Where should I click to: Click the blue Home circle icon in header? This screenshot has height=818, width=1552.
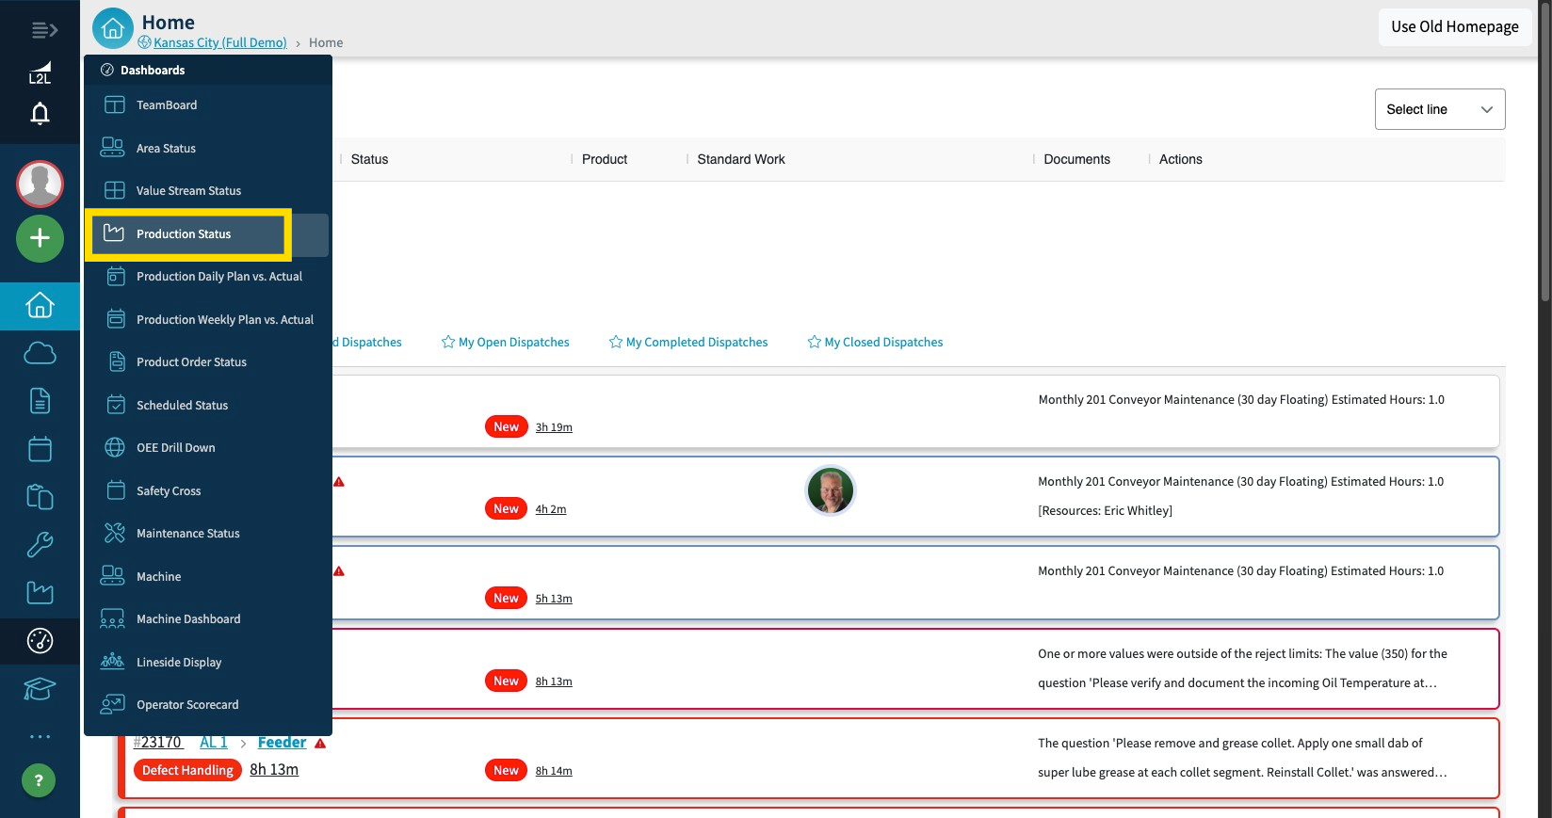tap(113, 28)
